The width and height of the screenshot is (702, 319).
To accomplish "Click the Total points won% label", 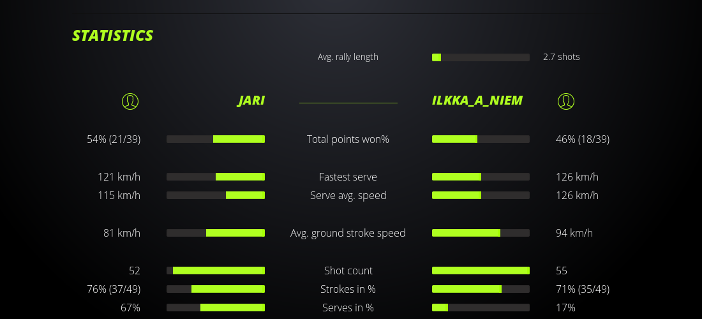I will 348,139.
